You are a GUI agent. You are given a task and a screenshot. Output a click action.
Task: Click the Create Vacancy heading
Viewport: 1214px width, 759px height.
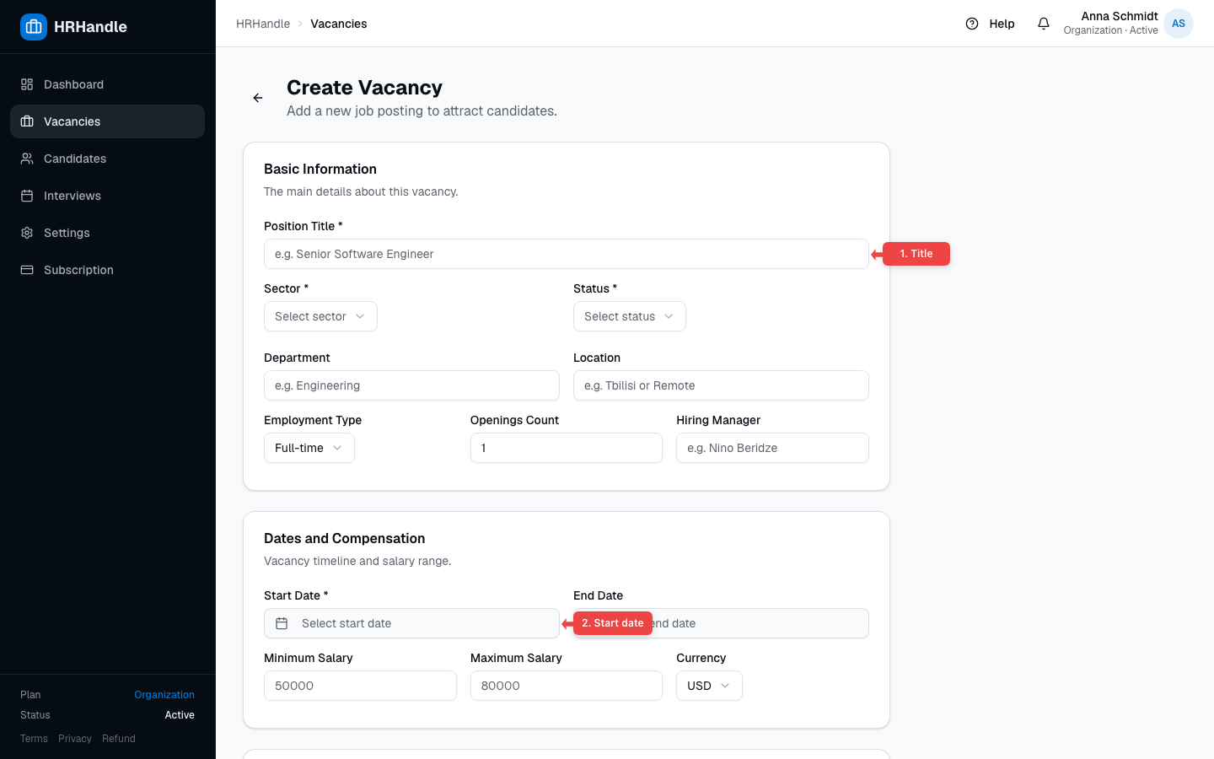[x=364, y=88]
